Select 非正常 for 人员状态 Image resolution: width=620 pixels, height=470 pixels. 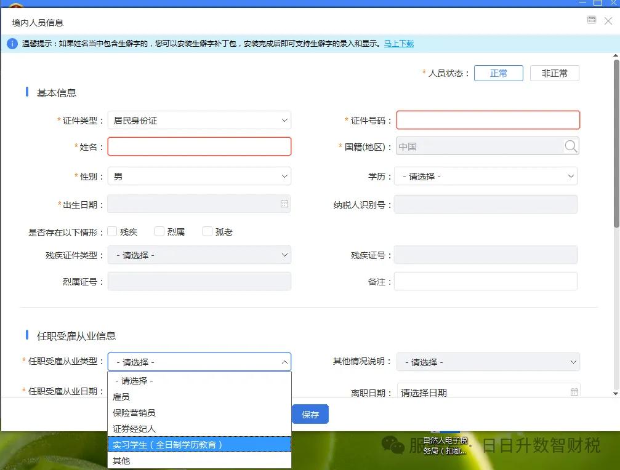click(x=554, y=73)
